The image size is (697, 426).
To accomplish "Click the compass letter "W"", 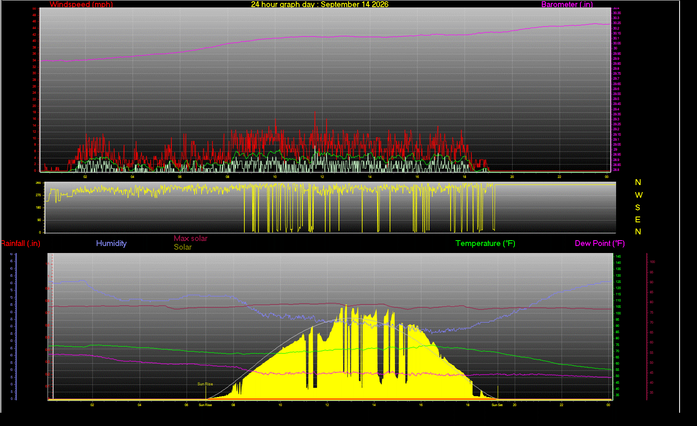I will tap(639, 195).
